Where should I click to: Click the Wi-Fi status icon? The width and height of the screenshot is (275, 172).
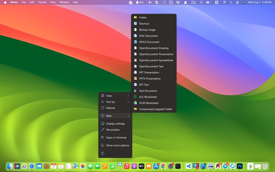click(x=224, y=2)
